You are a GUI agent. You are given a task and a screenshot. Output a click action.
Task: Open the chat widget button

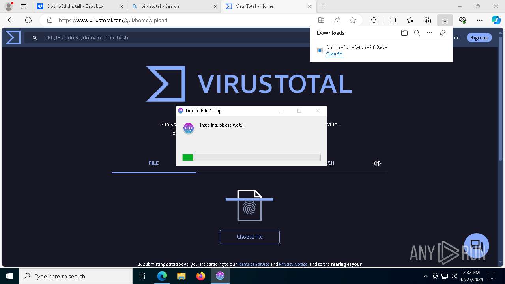click(477, 246)
